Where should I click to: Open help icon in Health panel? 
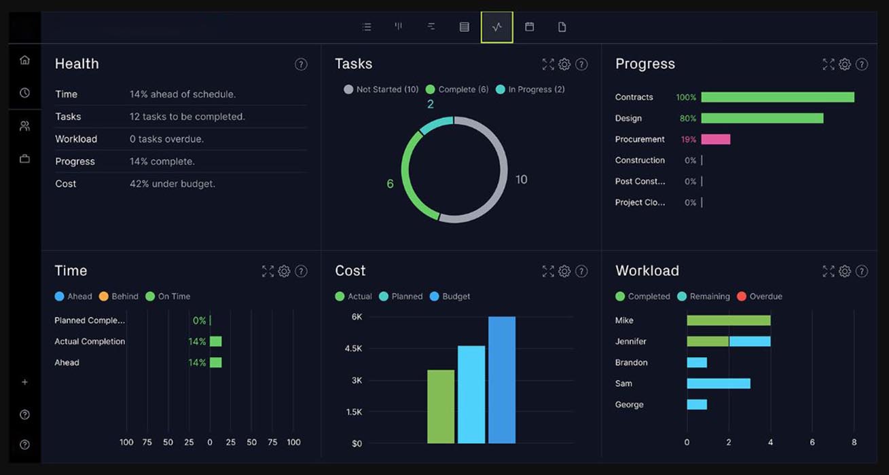(x=301, y=64)
